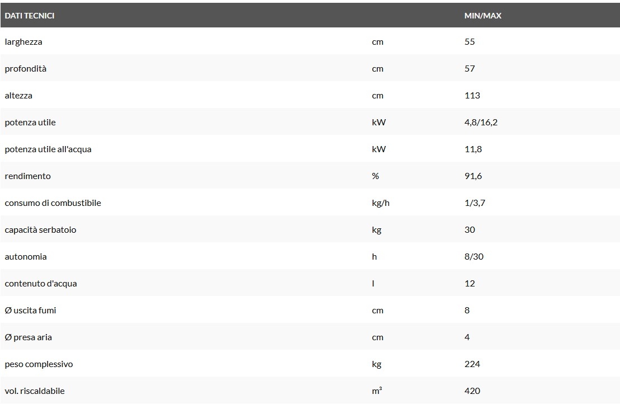Click the potenza utile label

point(30,123)
